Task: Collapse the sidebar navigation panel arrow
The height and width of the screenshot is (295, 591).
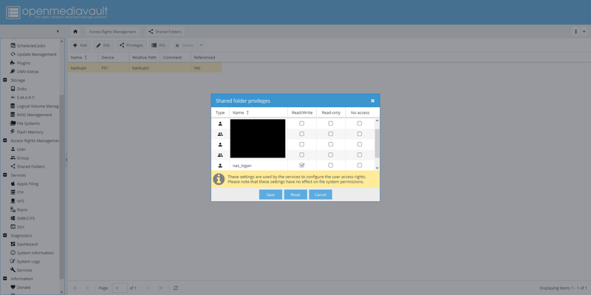Action: click(x=58, y=31)
